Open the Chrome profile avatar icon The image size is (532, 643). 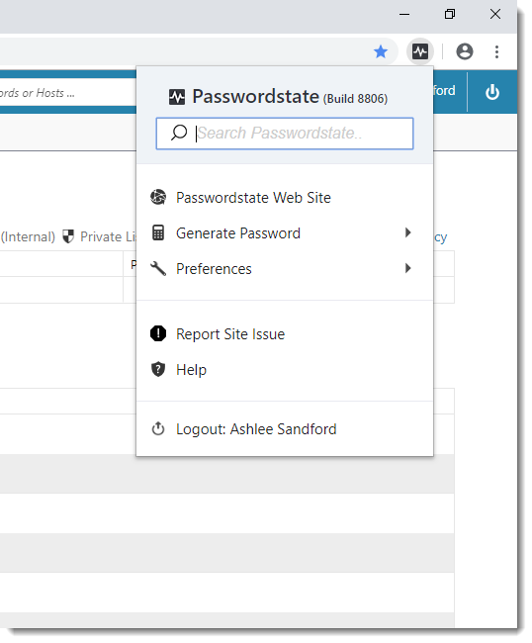tap(465, 51)
